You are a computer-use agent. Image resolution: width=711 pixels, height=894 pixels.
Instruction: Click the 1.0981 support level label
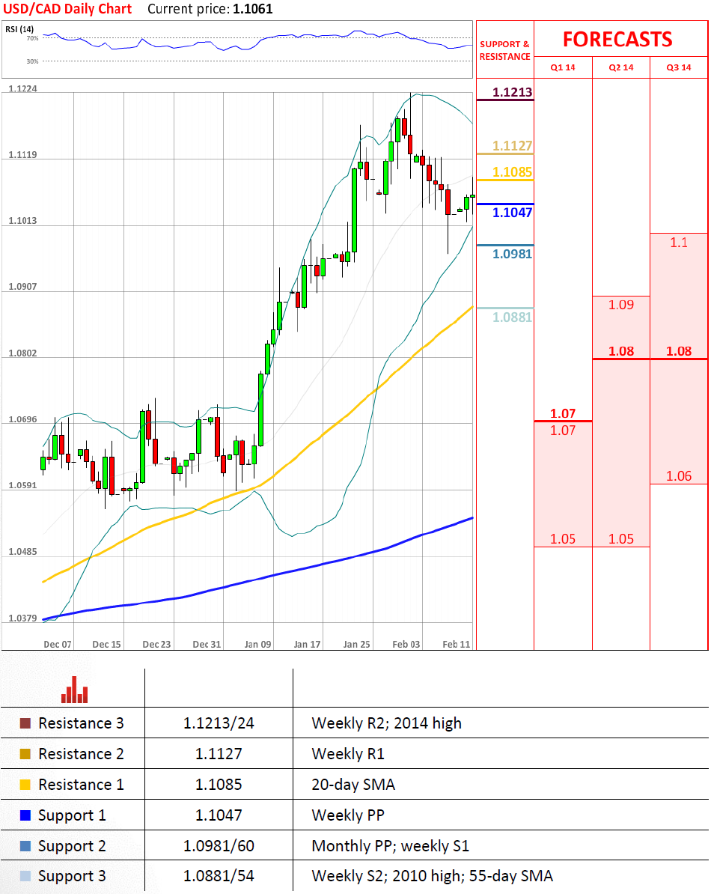pyautogui.click(x=513, y=254)
